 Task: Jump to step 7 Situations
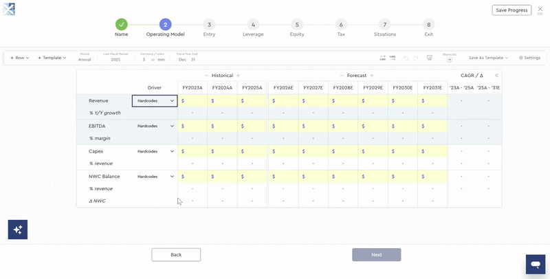click(x=385, y=25)
